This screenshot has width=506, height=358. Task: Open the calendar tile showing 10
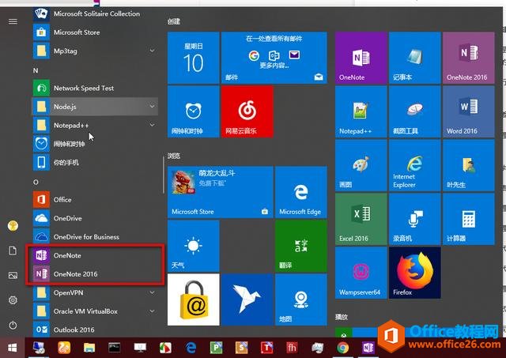coord(193,58)
